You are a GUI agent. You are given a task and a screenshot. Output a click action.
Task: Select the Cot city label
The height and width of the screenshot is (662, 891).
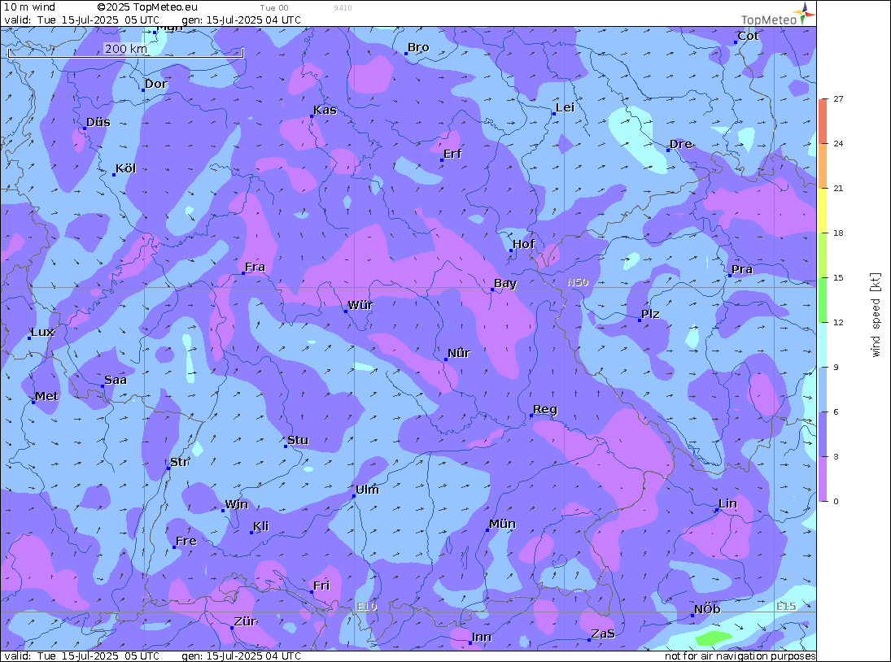[x=748, y=36]
